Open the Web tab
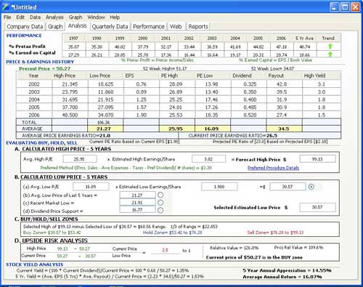The width and height of the screenshot is (363, 287). pyautogui.click(x=176, y=26)
